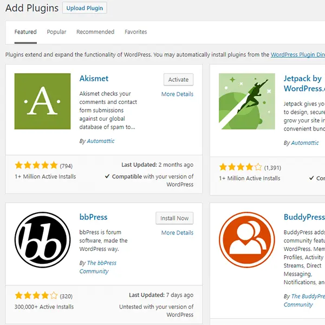Click the Upload Plugin button
Viewport: 325px width, 325px height.
(84, 8)
